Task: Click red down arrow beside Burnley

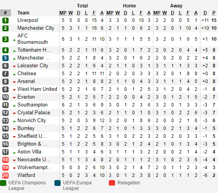Action: click(x=14, y=129)
